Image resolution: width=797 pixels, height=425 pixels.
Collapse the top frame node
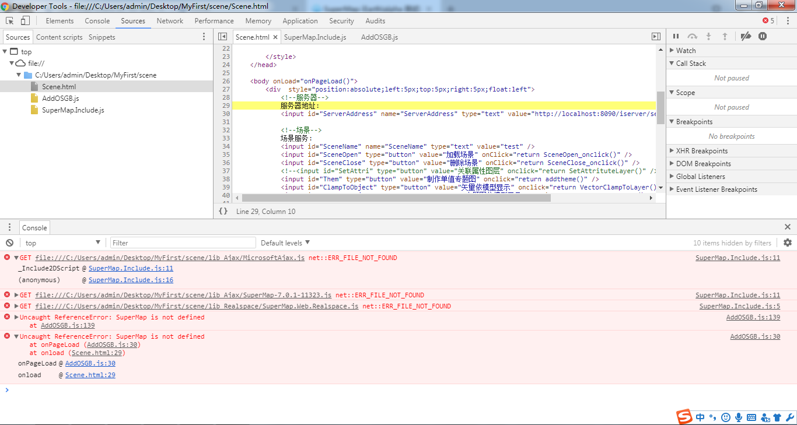click(5, 51)
